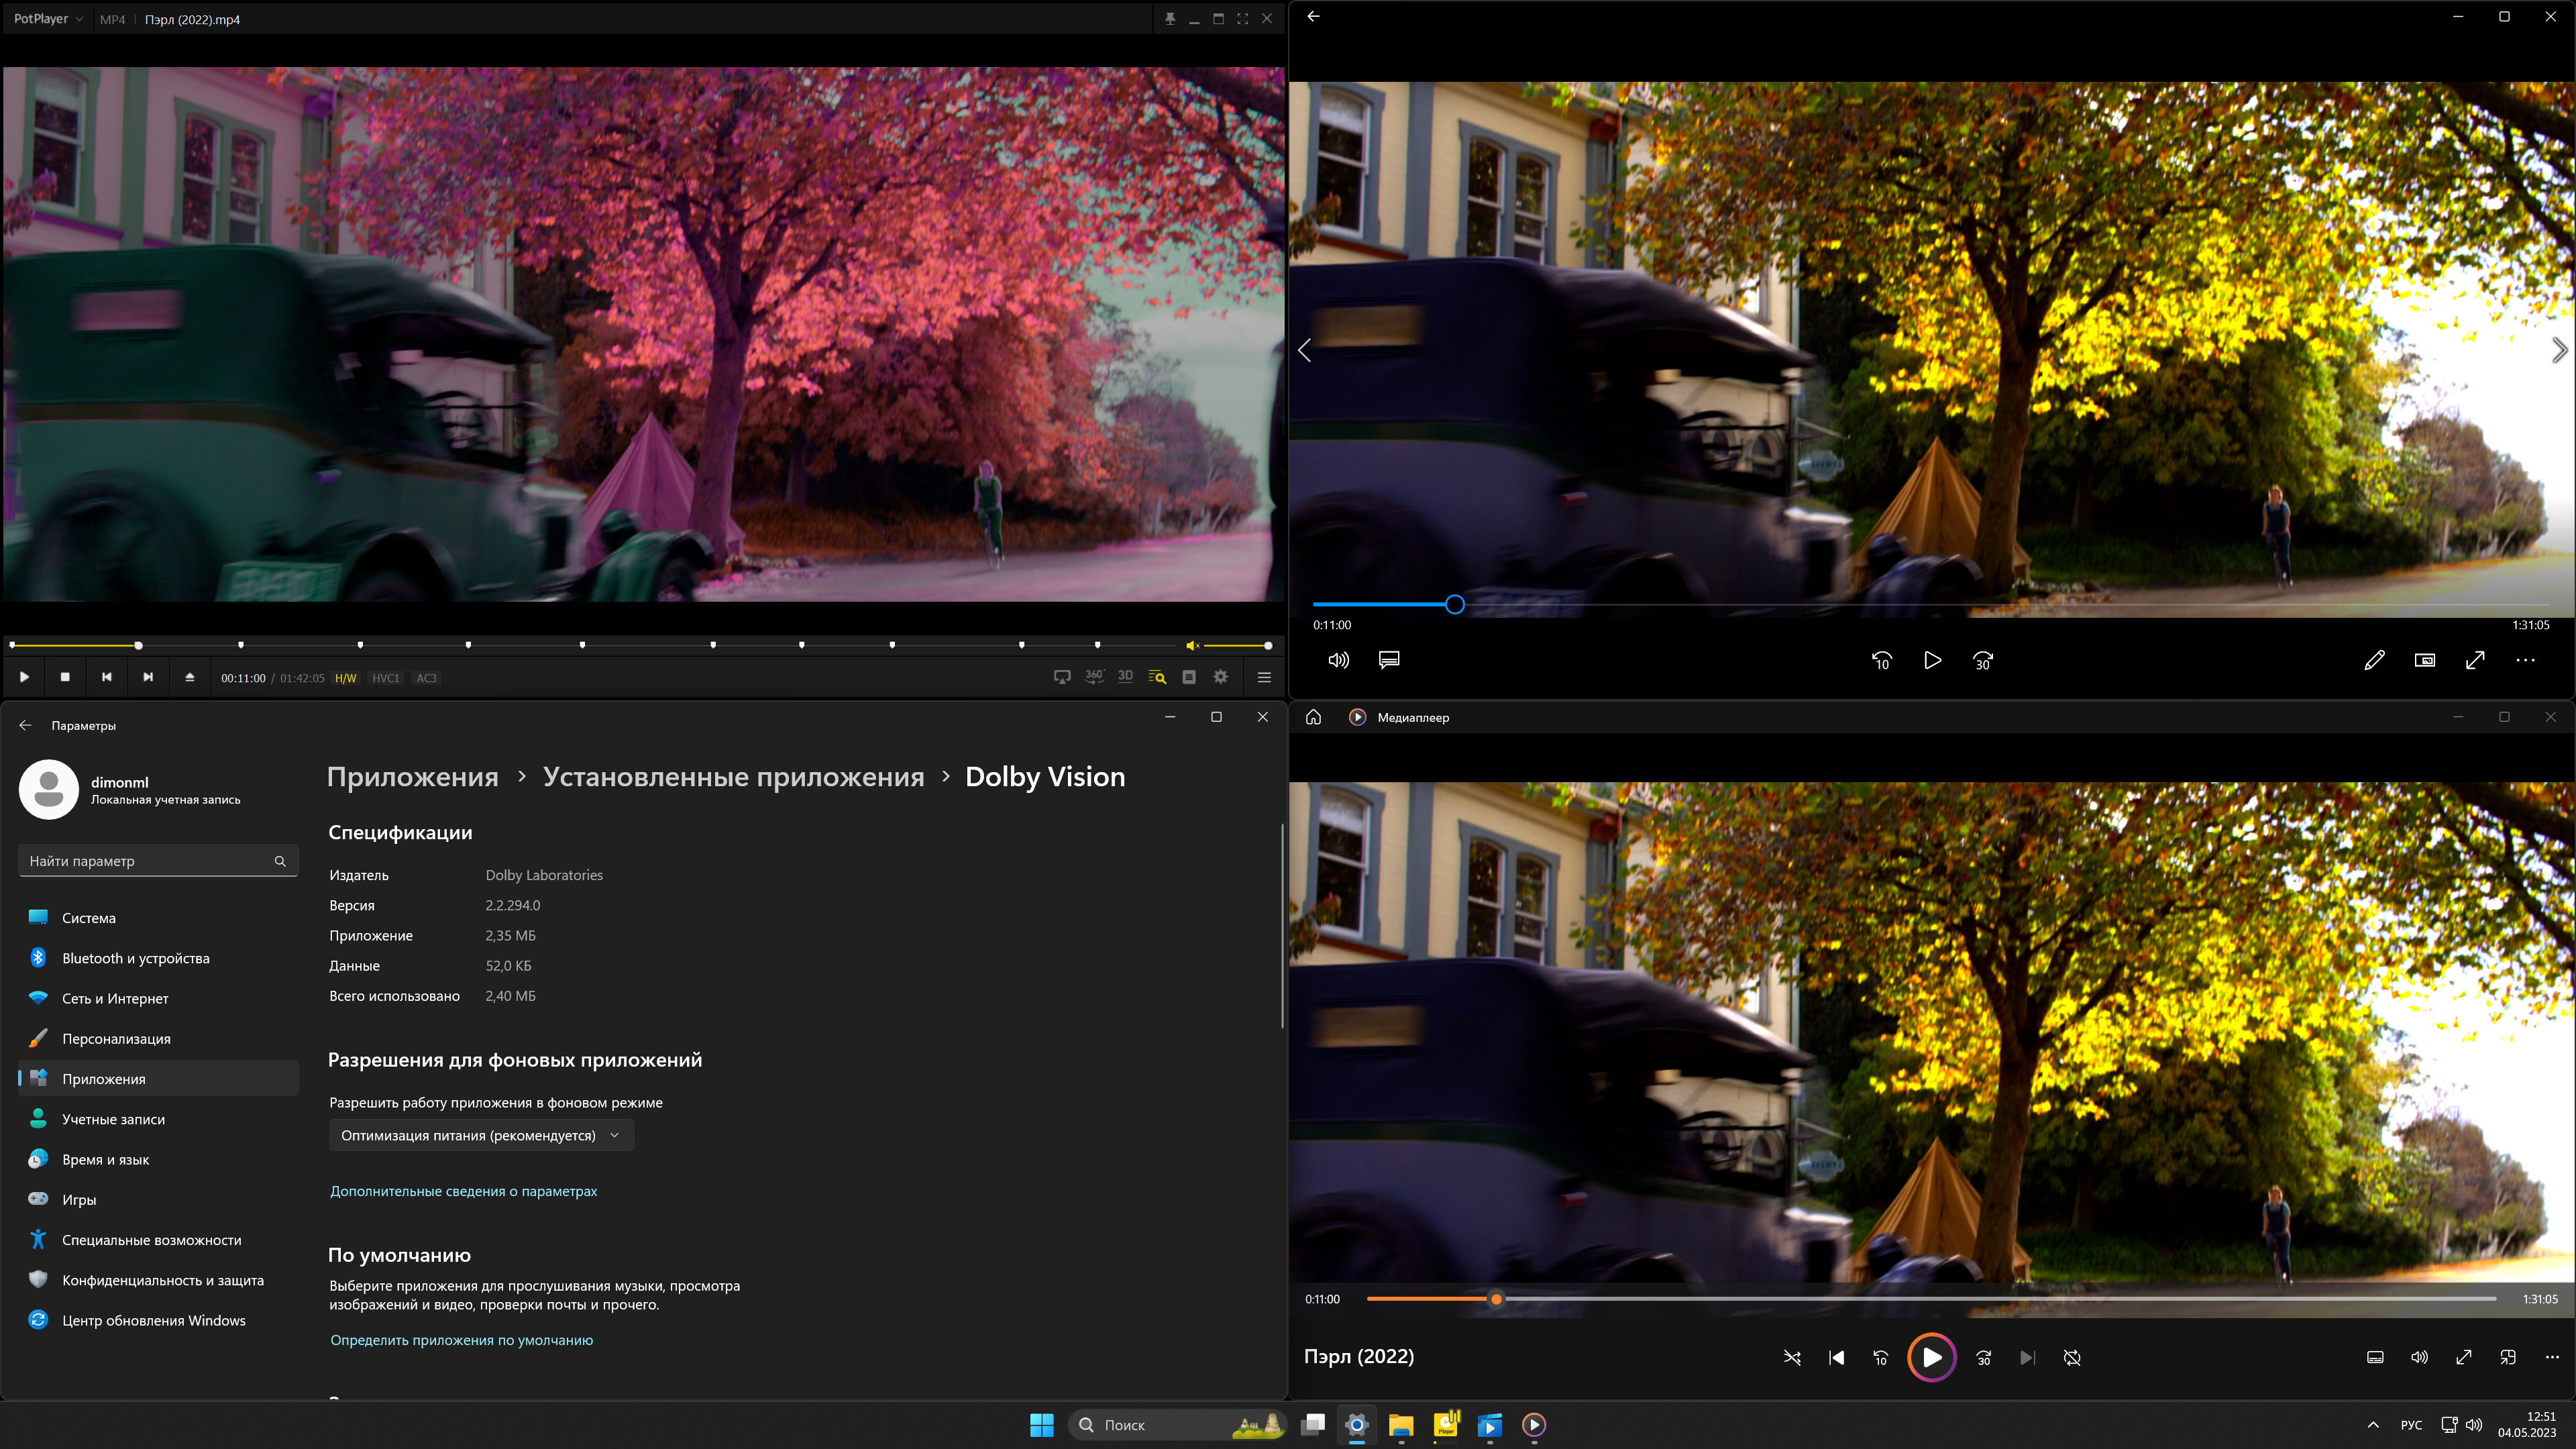Open PotPlayer 360 degree video mode
Viewport: 2576px width, 1449px height.
(x=1094, y=677)
